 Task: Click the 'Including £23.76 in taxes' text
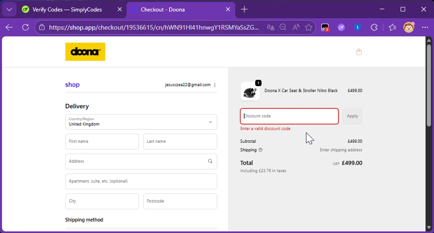(x=263, y=171)
